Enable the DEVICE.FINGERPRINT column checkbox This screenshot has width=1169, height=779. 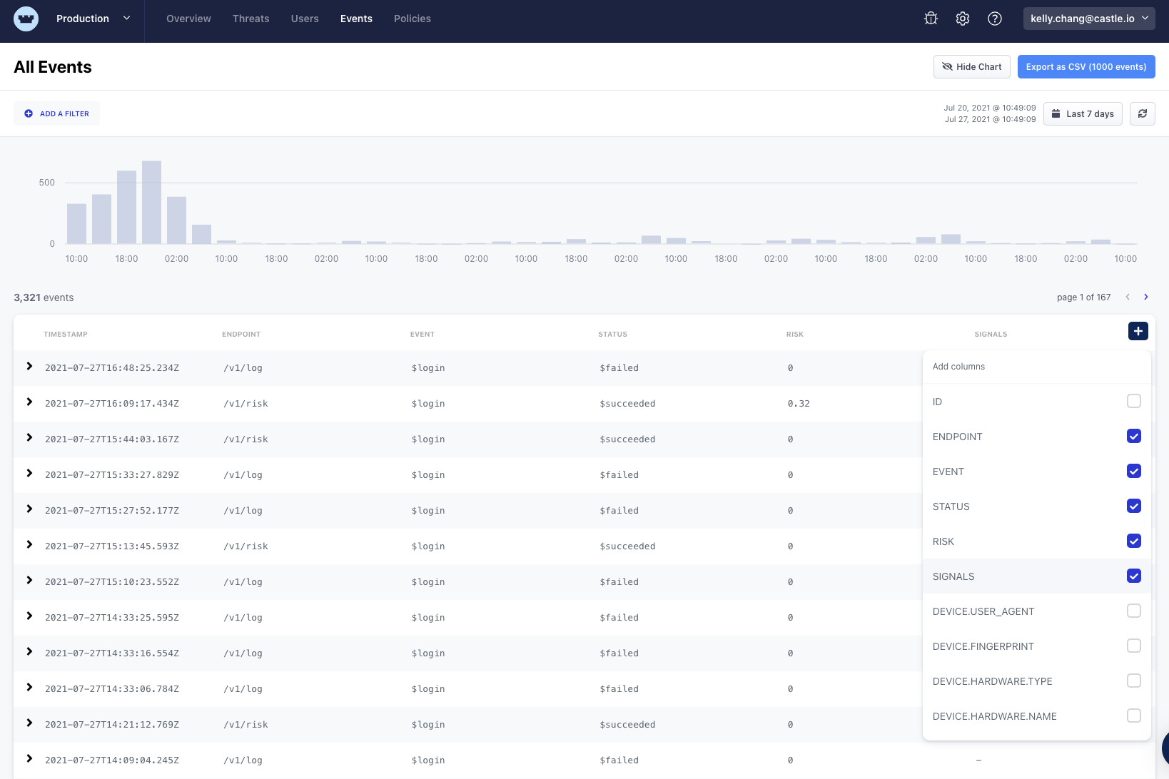[x=1134, y=646]
